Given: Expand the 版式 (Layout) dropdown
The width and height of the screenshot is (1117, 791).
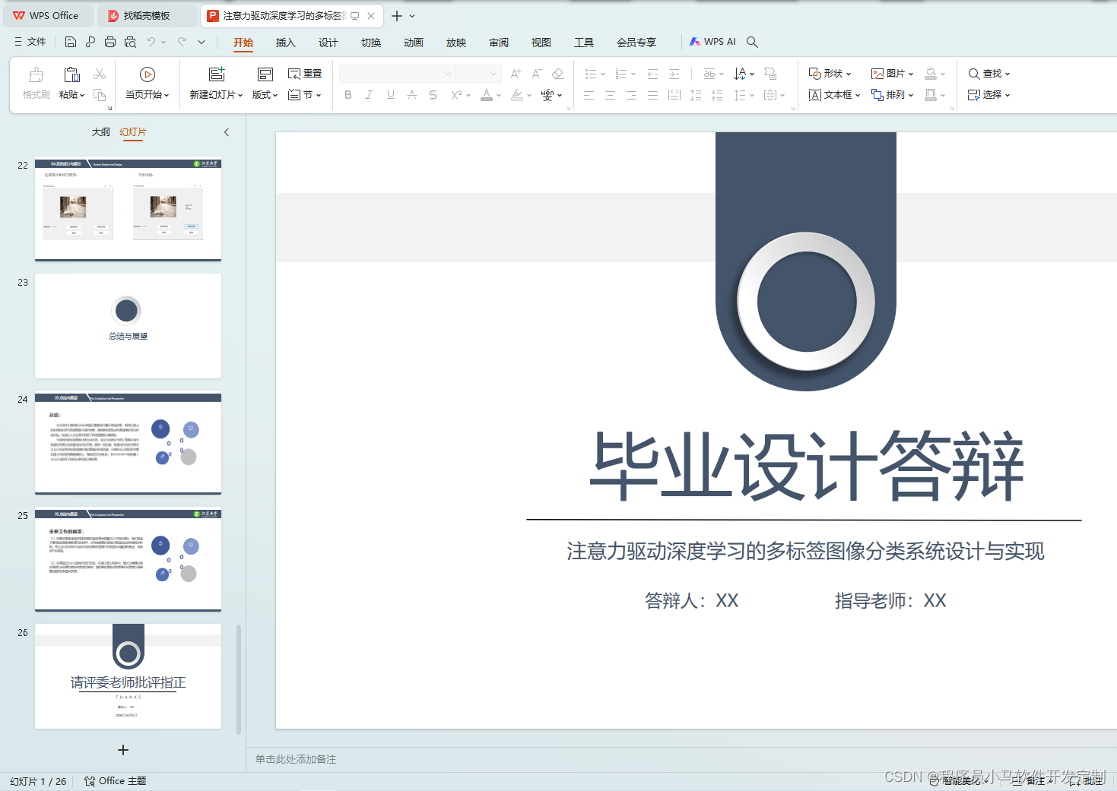Looking at the screenshot, I should click(x=264, y=94).
